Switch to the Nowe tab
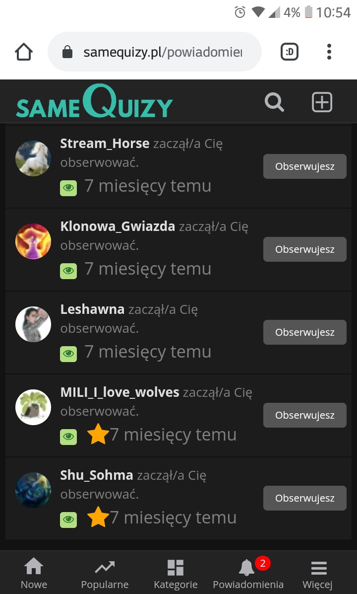 [34, 573]
